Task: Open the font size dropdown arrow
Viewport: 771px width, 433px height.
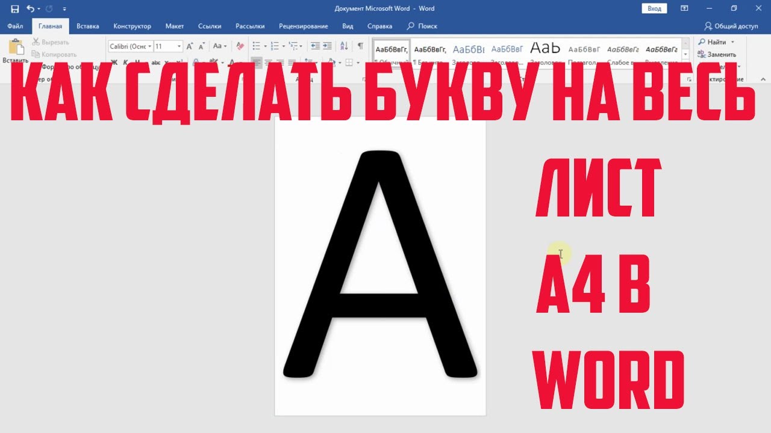Action: (179, 46)
